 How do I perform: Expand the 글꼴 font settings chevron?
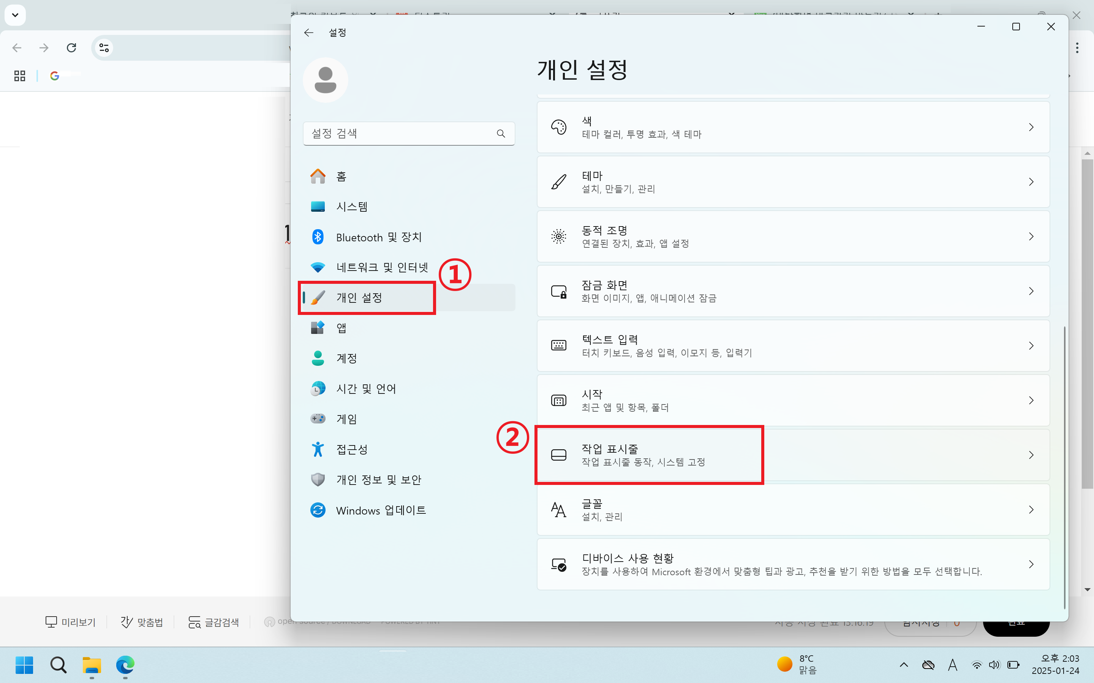1031,510
